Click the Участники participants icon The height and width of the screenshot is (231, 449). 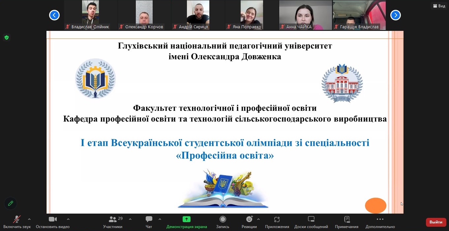click(113, 219)
